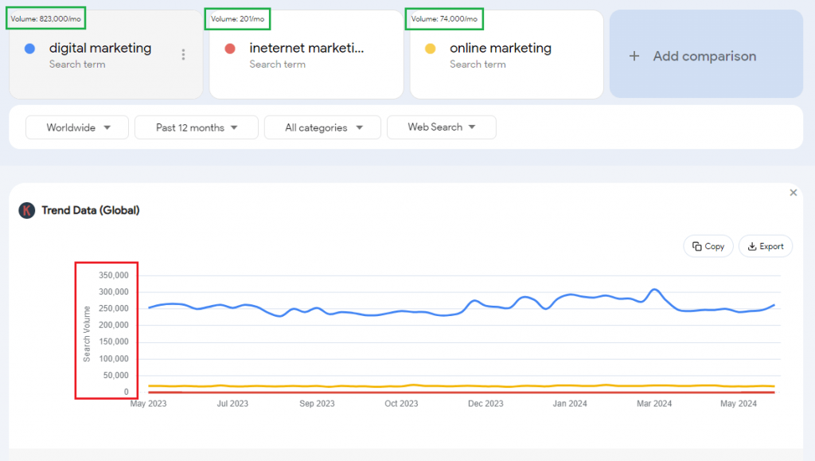Open the Worldwide region dropdown
815x461 pixels.
[x=77, y=127]
